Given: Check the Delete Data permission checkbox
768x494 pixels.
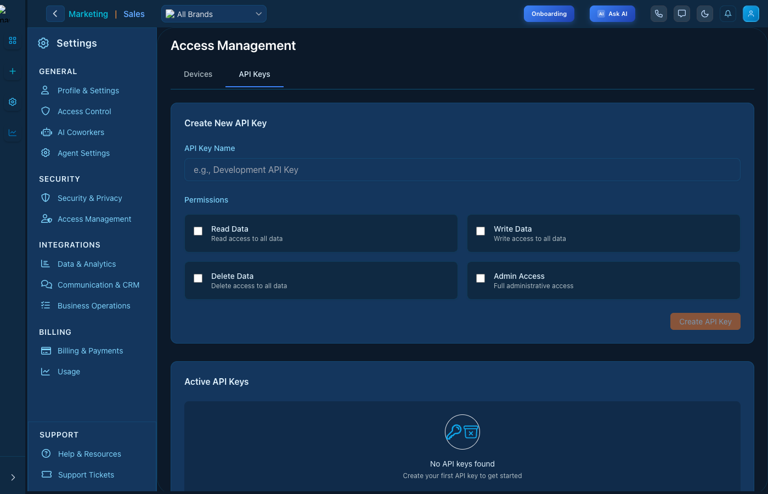Looking at the screenshot, I should coord(198,278).
